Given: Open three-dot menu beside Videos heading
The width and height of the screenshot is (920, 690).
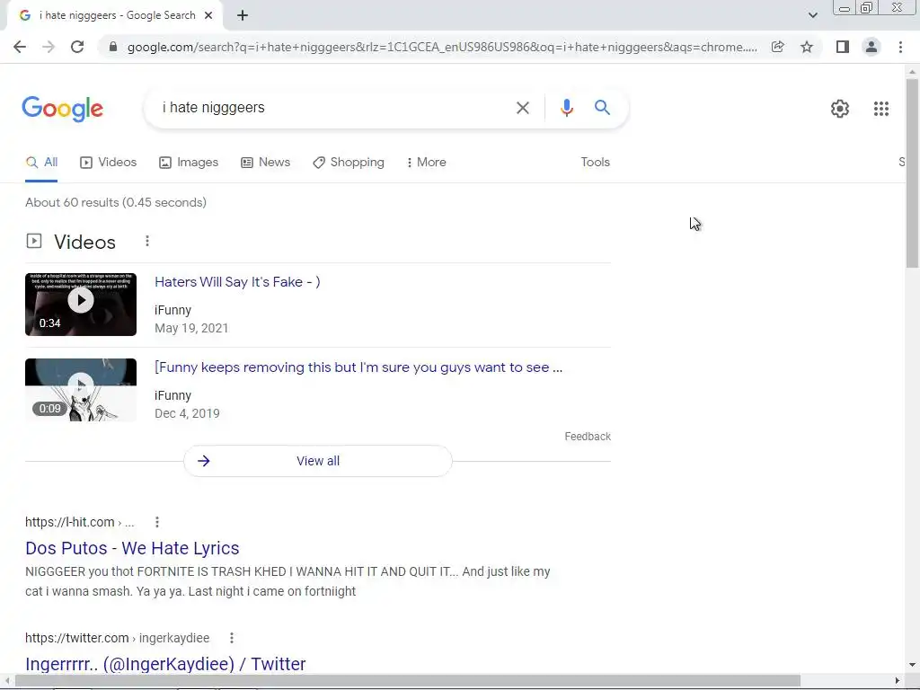Looking at the screenshot, I should pyautogui.click(x=147, y=241).
